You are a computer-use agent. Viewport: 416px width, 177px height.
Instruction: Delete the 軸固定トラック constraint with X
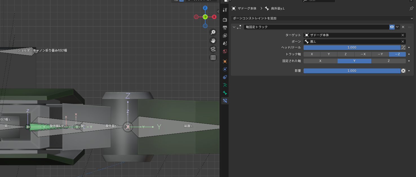pos(403,27)
